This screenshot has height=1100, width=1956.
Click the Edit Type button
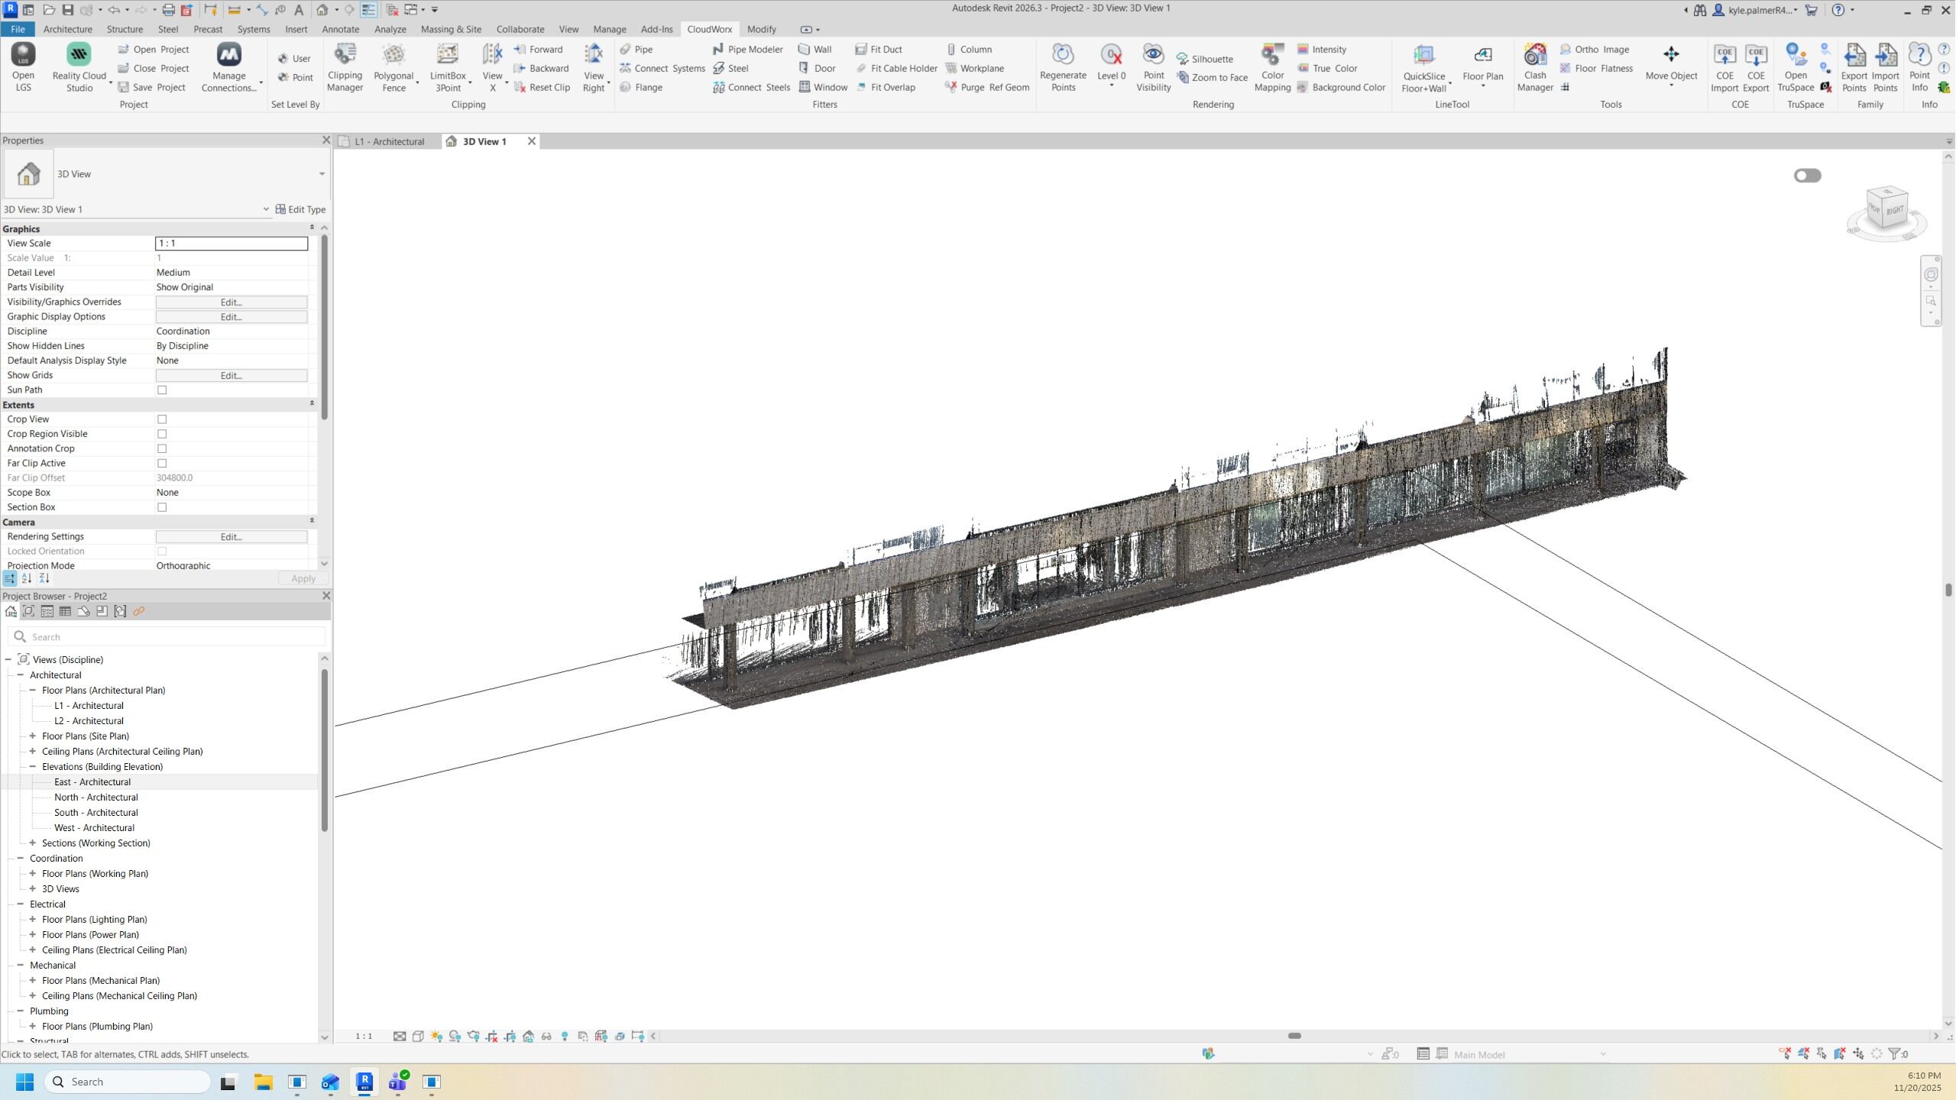coord(300,209)
